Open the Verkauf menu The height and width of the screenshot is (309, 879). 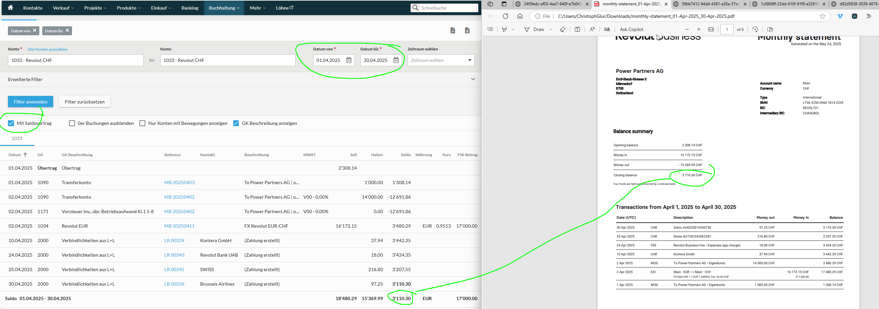point(62,8)
